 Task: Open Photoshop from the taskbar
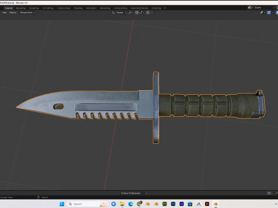pyautogui.click(x=173, y=204)
